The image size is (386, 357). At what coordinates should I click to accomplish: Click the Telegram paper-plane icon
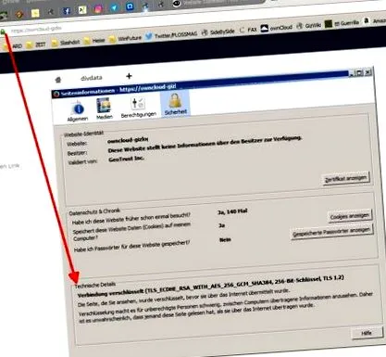click(114, 7)
